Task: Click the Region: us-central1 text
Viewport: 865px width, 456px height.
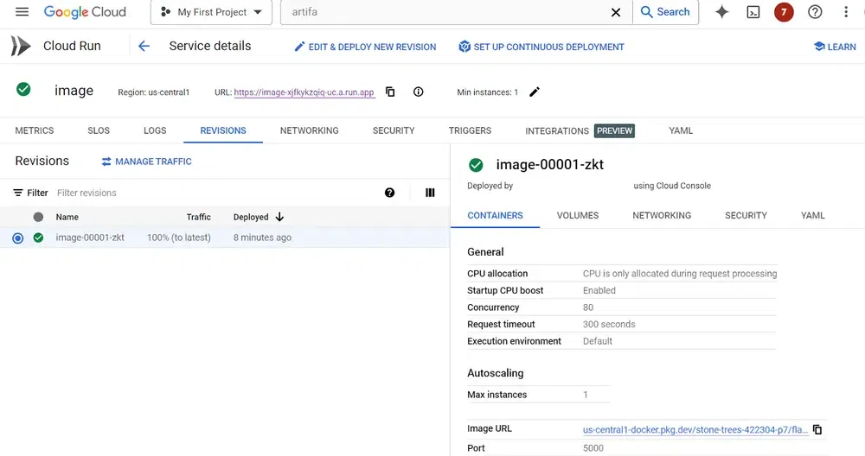Action: (x=153, y=92)
